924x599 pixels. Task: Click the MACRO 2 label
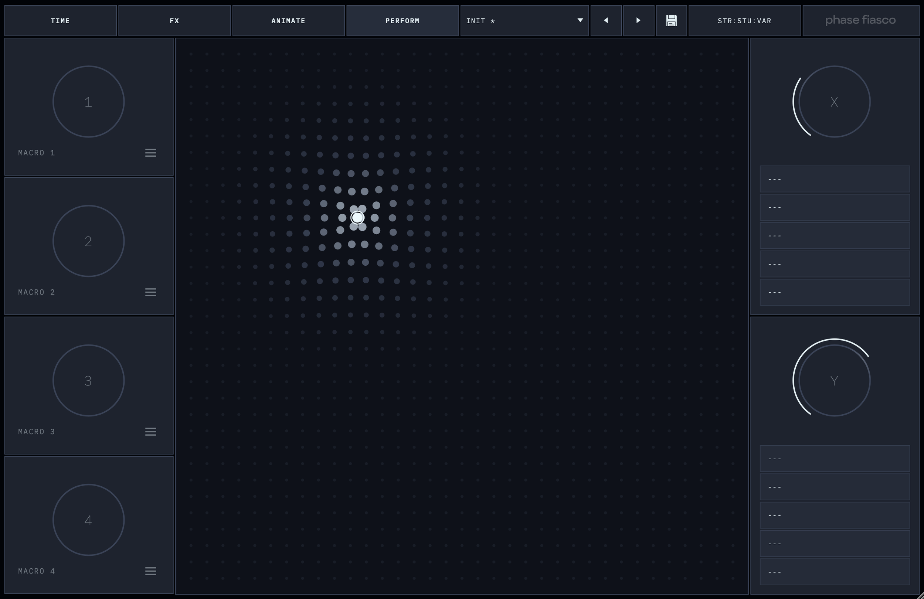coord(37,292)
